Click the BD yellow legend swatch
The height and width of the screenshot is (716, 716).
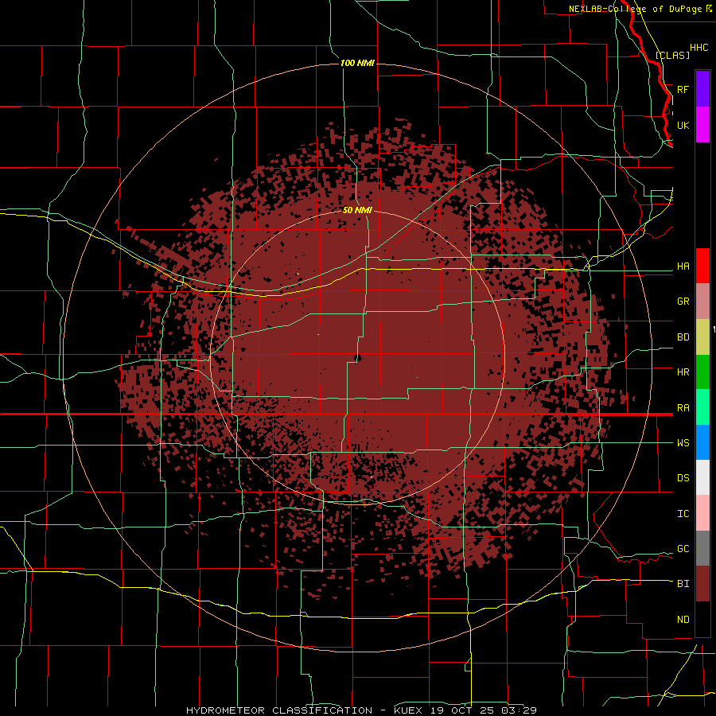[x=702, y=337]
